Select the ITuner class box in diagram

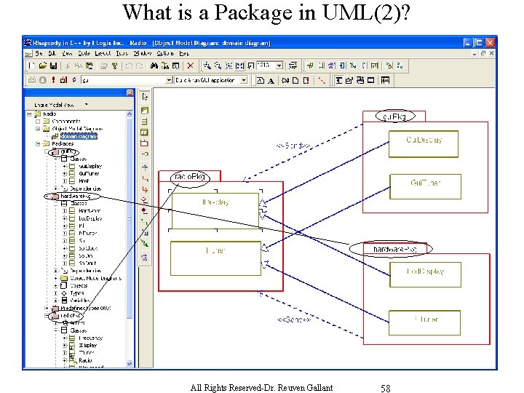tap(215, 258)
